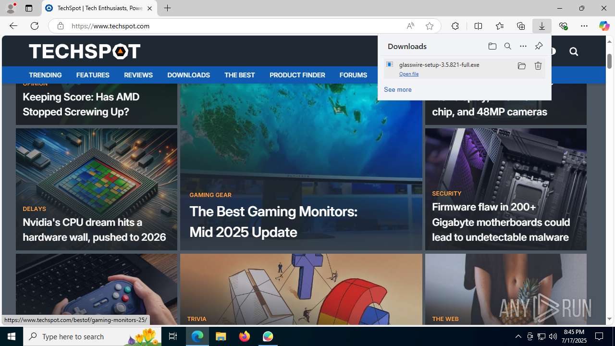Click the TechSpot logo
Viewport: 615px width, 346px height.
pyautogui.click(x=85, y=51)
